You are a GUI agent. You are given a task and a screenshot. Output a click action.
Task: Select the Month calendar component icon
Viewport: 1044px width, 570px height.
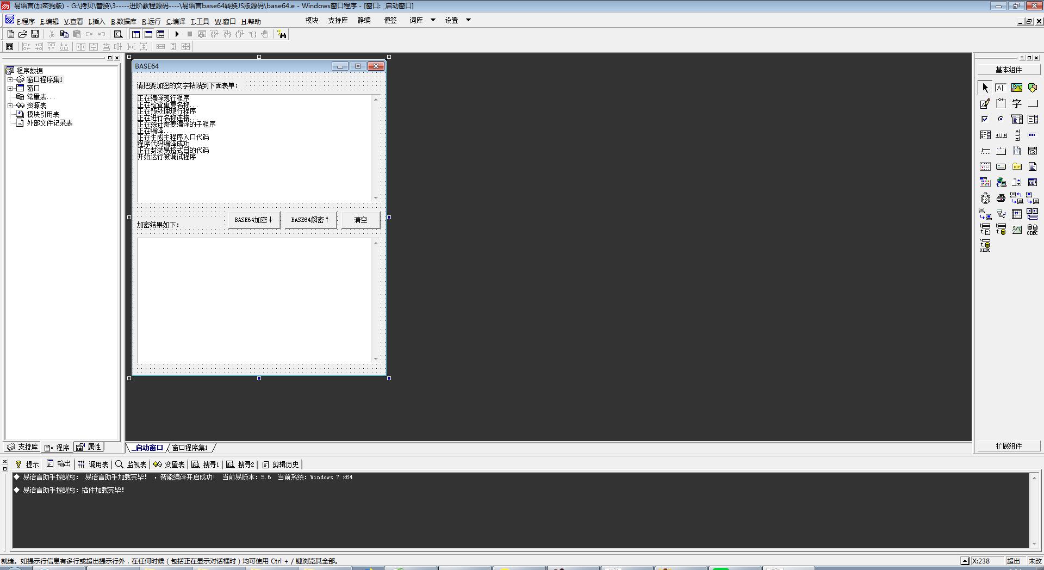click(x=985, y=166)
